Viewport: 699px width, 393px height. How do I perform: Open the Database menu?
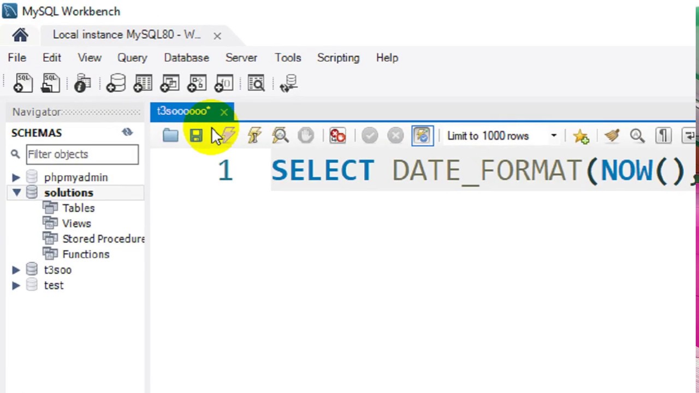186,58
